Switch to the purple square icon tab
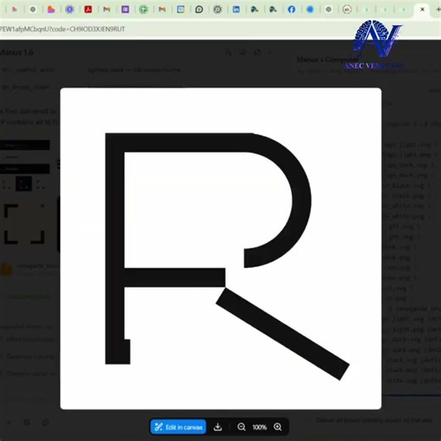 point(126,9)
